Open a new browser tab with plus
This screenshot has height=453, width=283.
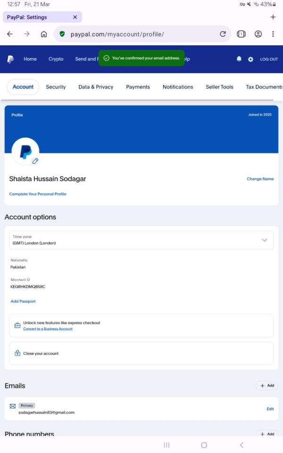point(273,17)
